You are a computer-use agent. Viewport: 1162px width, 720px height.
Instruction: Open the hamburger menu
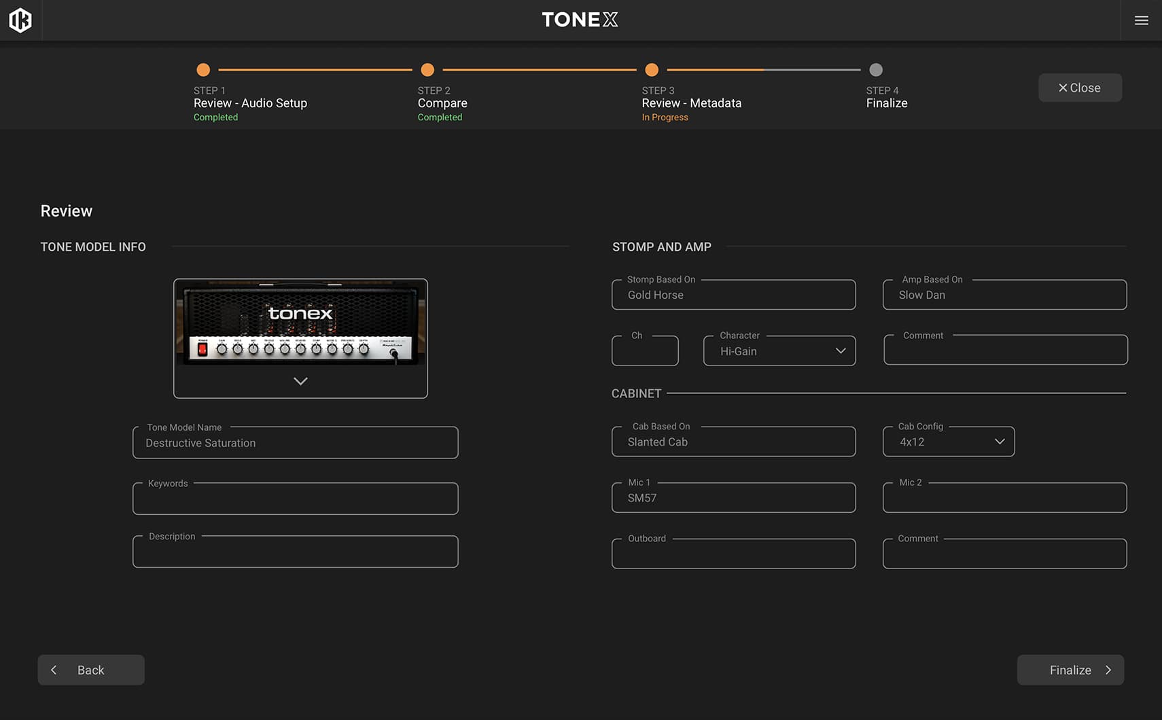tap(1141, 20)
